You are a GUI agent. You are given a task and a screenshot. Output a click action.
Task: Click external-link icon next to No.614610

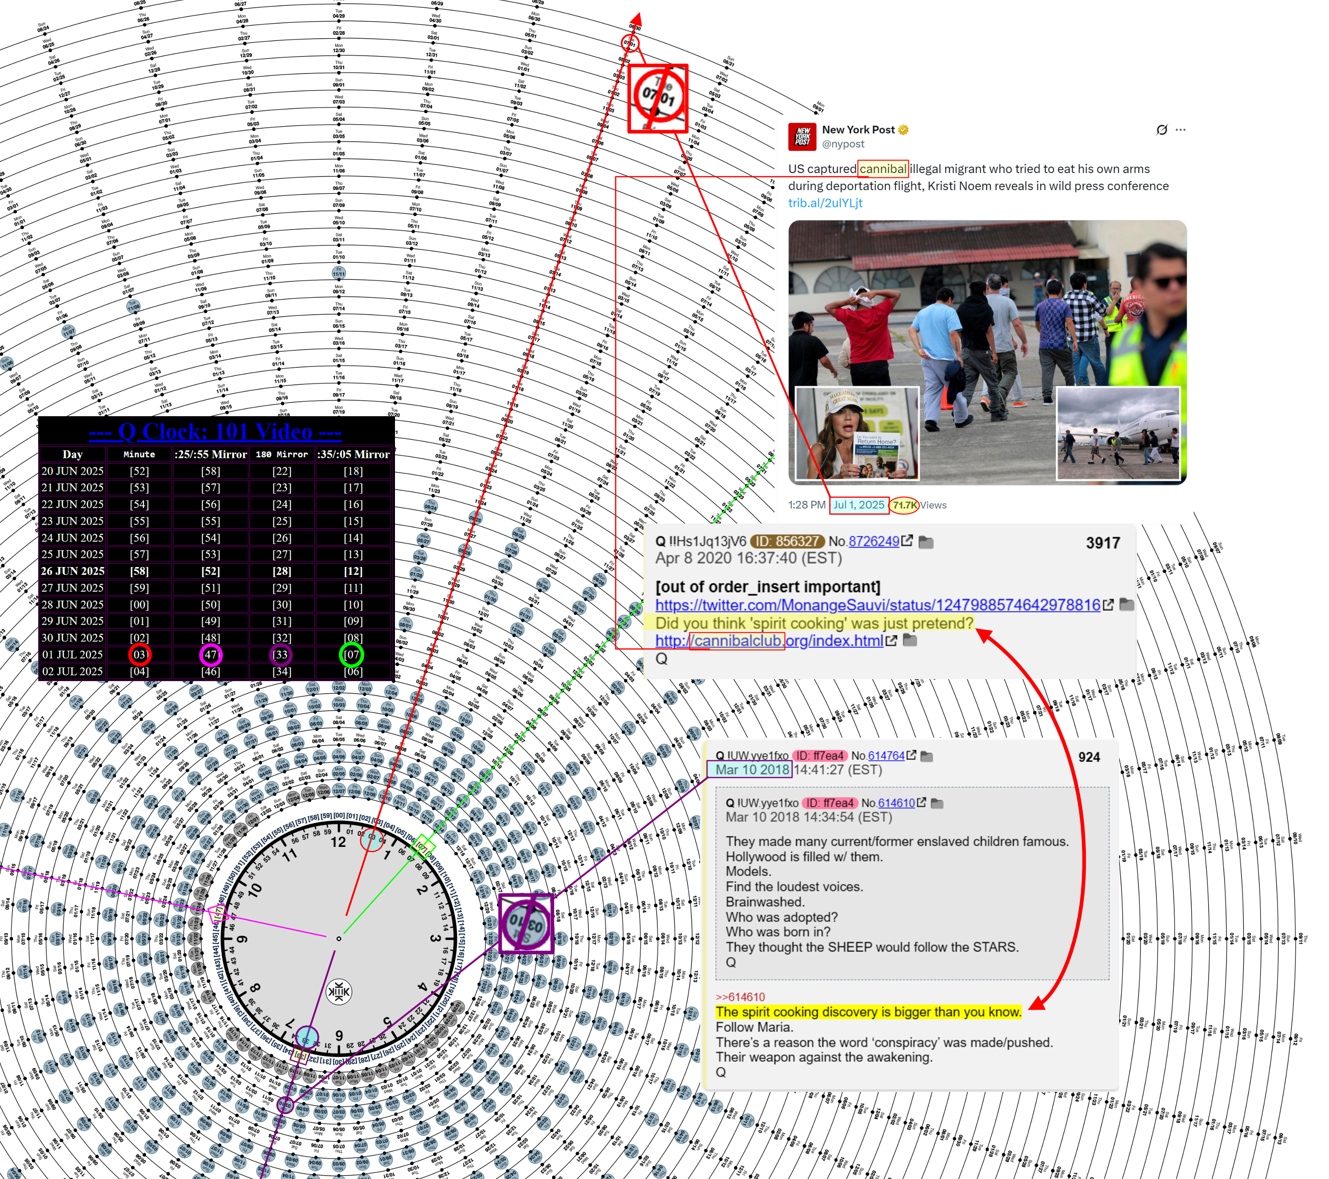pos(921,803)
